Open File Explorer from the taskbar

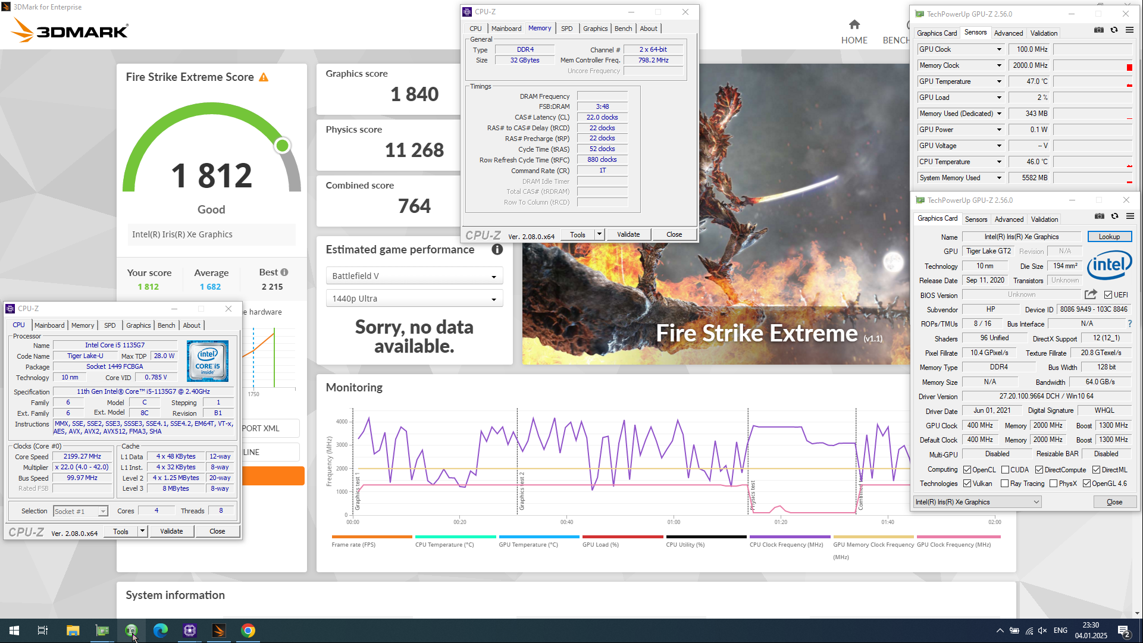click(x=73, y=631)
